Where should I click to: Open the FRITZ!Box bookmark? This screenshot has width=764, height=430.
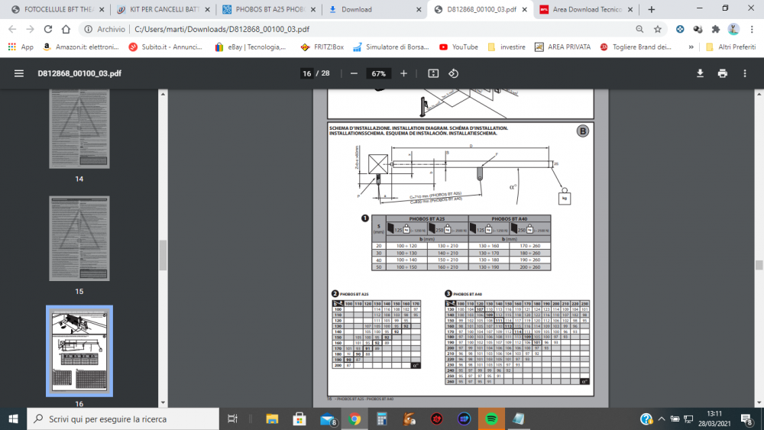pyautogui.click(x=322, y=47)
